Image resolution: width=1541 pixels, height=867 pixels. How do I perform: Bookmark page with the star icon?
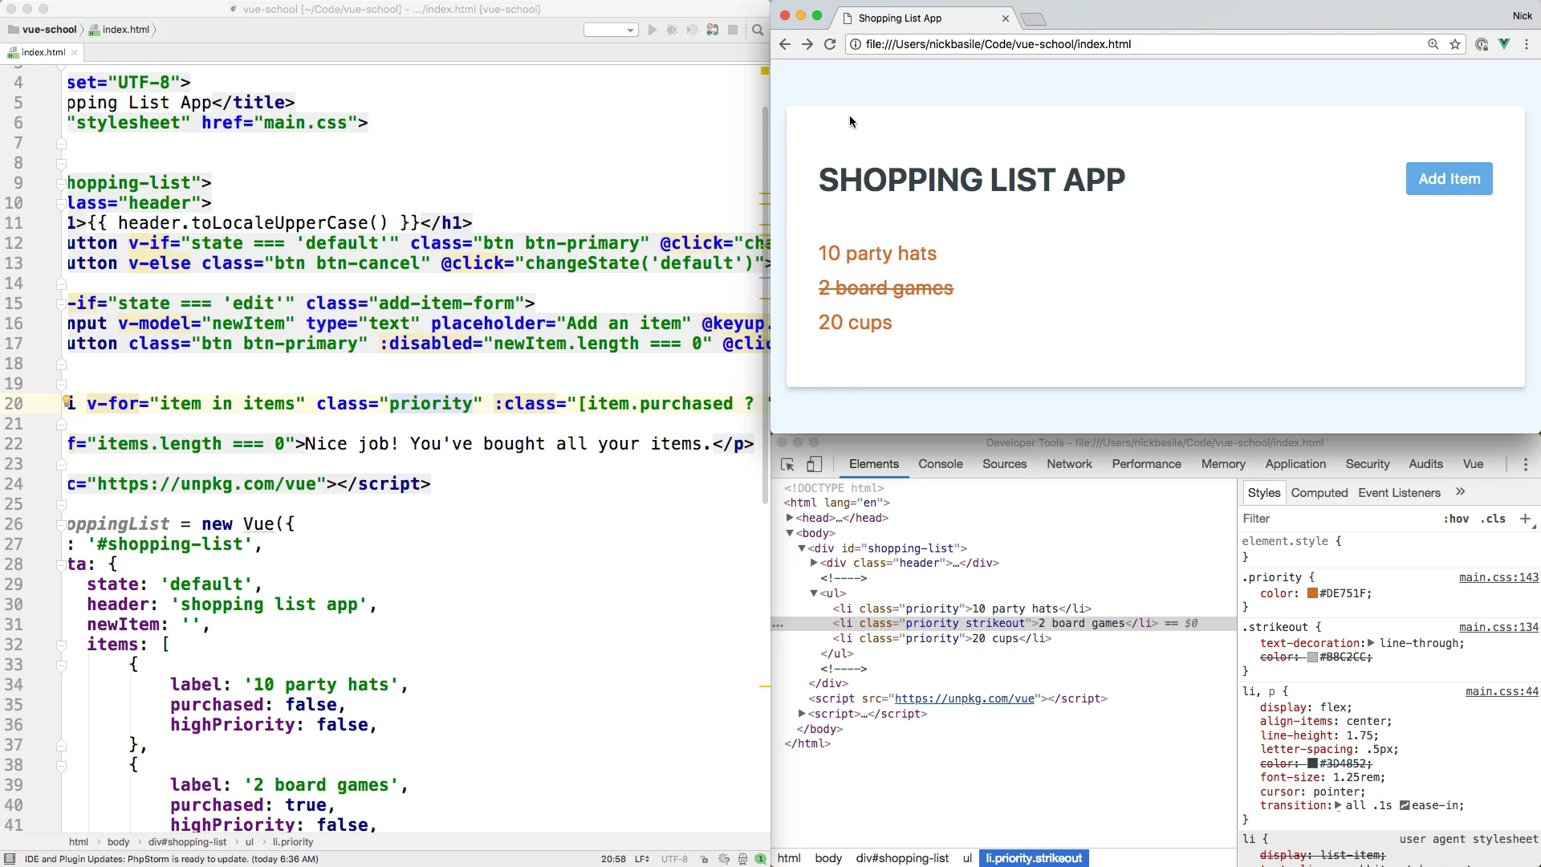[1455, 44]
